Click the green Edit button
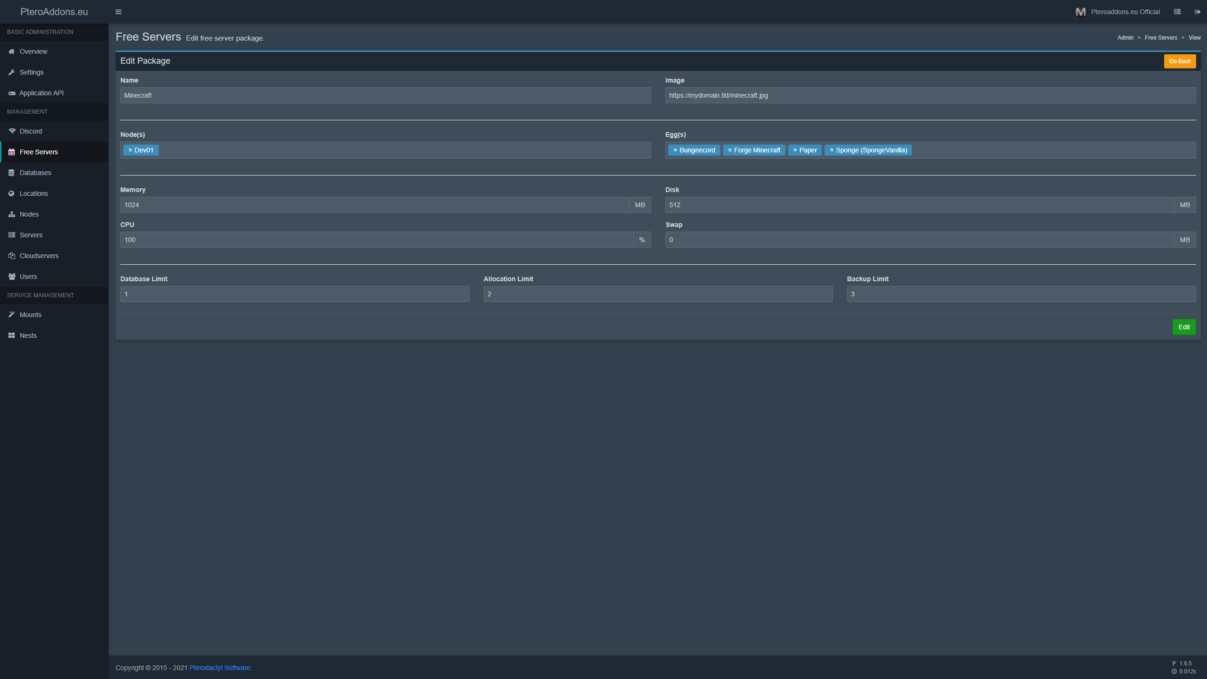1207x679 pixels. 1184,327
